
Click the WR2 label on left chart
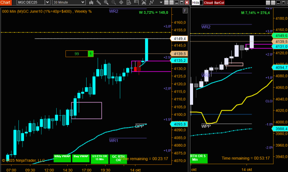click(114, 11)
